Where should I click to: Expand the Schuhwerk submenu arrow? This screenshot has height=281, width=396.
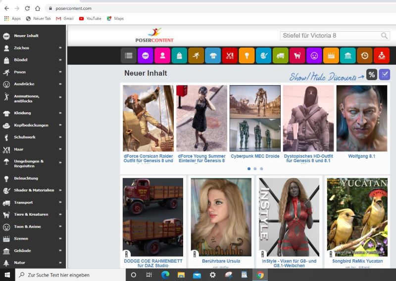pos(60,137)
